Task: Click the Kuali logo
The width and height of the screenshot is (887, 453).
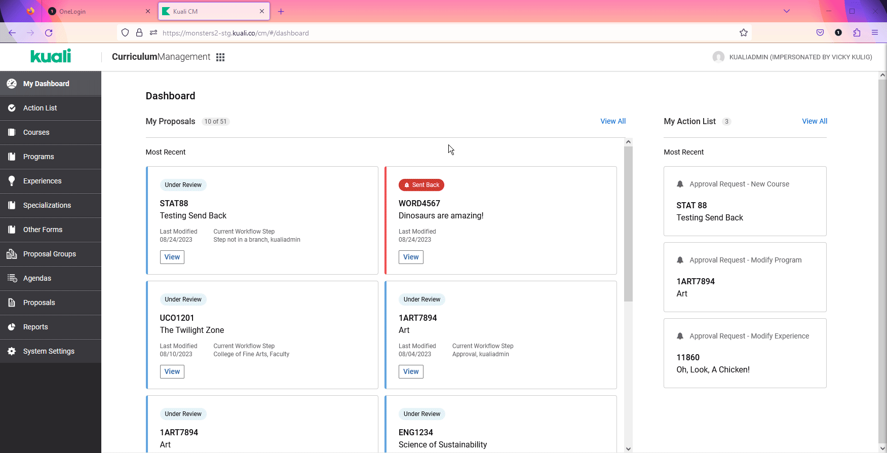Action: pos(51,56)
